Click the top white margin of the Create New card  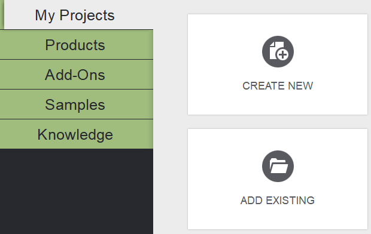(278, 24)
